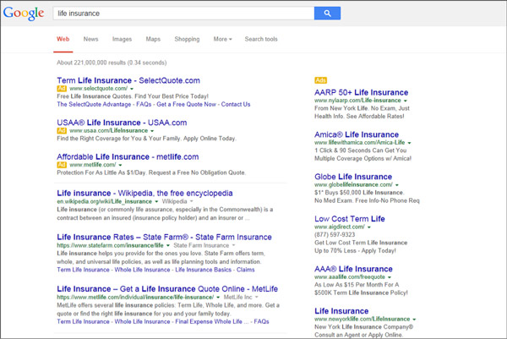
Task: Open Search tools options
Action: pos(261,39)
